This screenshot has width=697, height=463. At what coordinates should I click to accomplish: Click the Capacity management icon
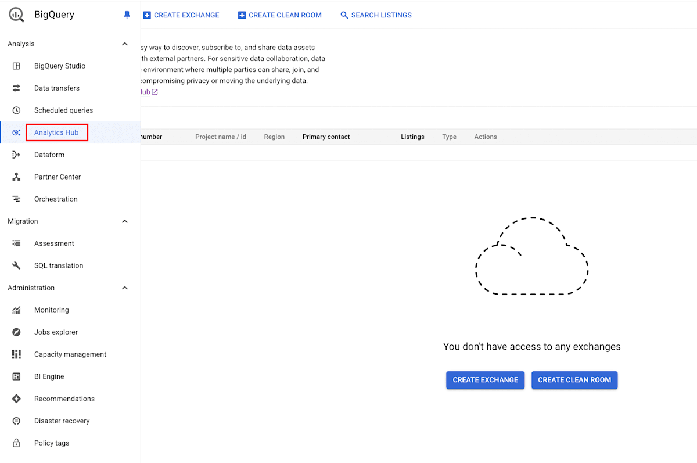coord(16,354)
